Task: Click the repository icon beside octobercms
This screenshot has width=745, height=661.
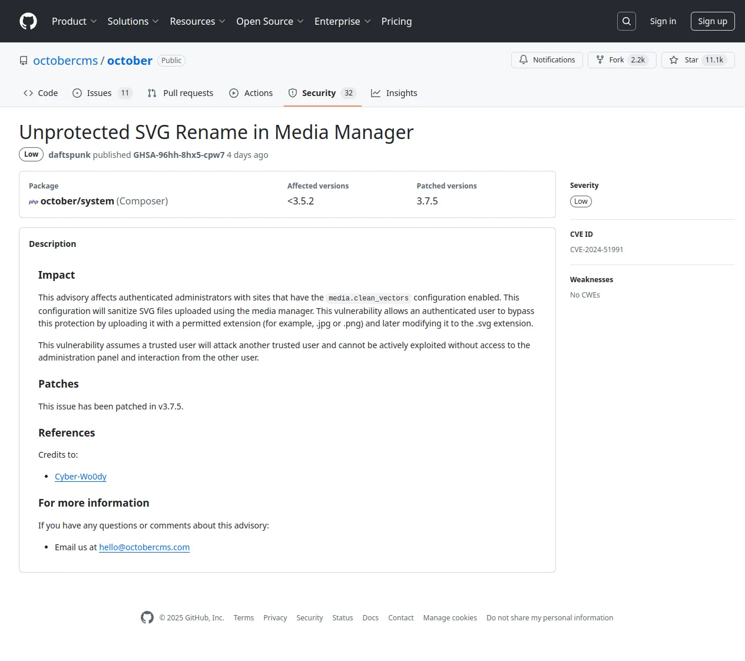Action: [x=24, y=61]
